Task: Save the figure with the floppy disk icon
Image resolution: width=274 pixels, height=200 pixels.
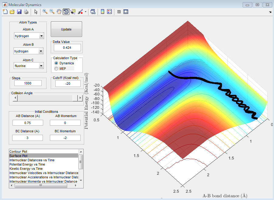Action: click(x=19, y=12)
